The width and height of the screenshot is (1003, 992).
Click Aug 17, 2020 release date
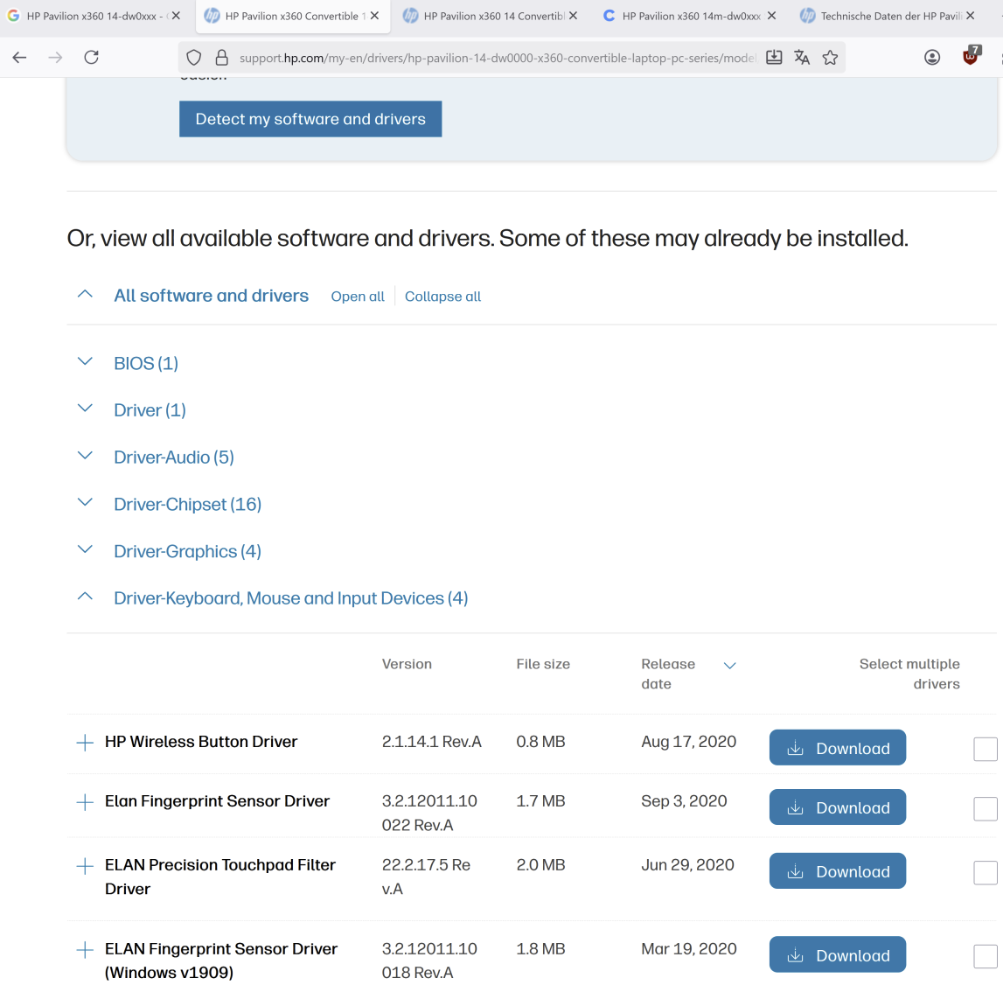click(689, 742)
